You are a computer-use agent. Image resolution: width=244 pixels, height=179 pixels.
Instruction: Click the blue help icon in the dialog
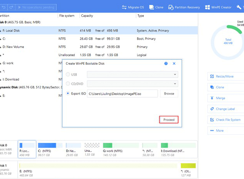pyautogui.click(x=166, y=63)
